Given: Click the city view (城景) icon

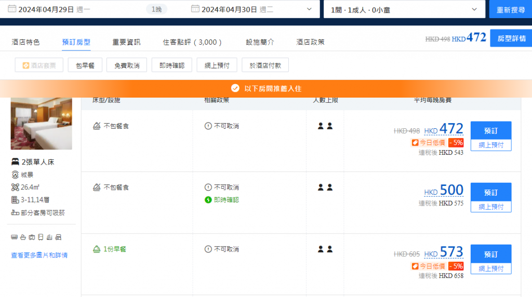Looking at the screenshot, I should [x=15, y=174].
